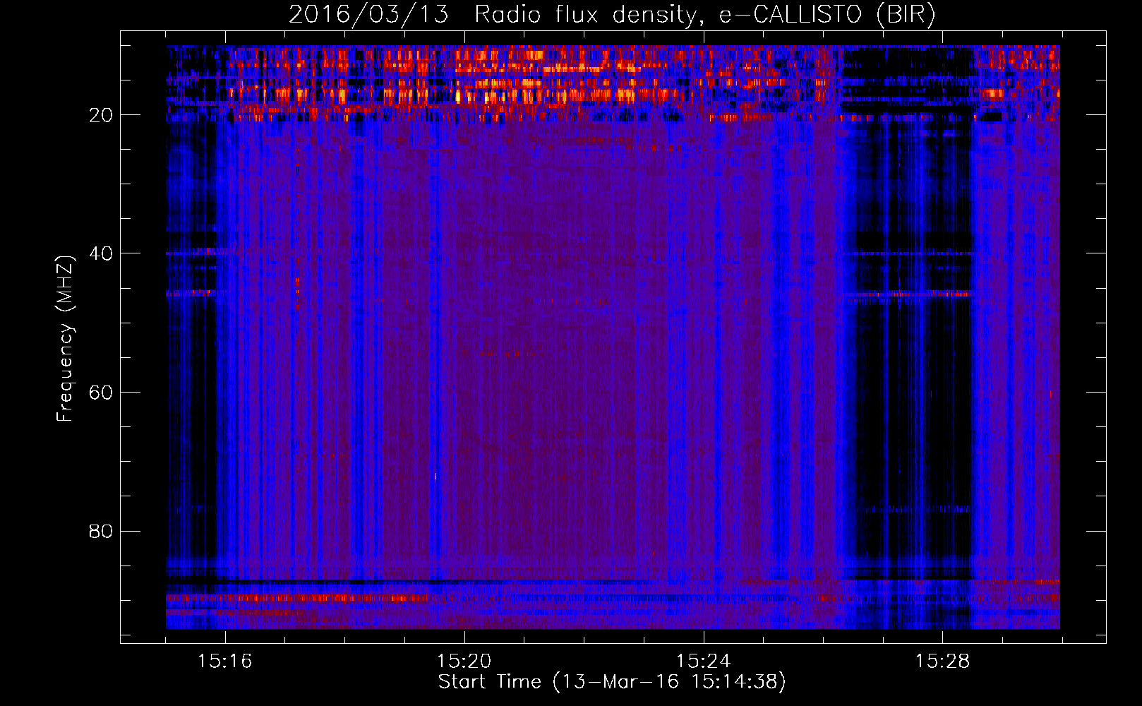Click the "15:20" time tick label
This screenshot has width=1142, height=706.
[x=464, y=662]
